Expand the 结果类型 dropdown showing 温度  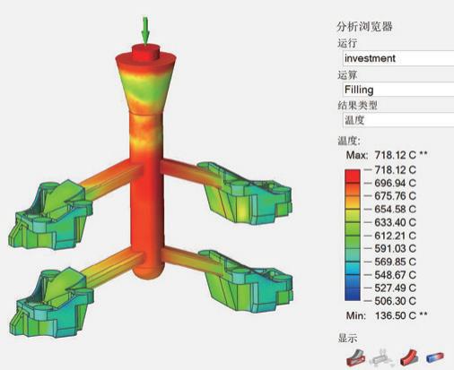[x=398, y=120]
